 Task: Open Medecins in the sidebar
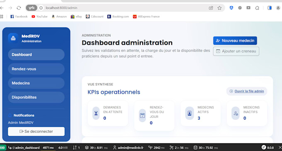click(x=36, y=83)
